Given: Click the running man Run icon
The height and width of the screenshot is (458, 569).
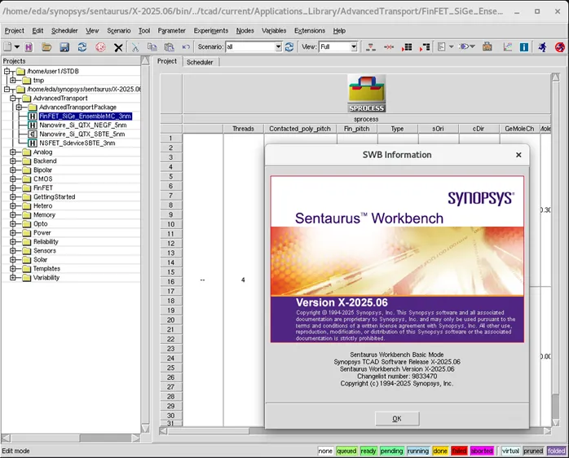Looking at the screenshot, I should (543, 46).
